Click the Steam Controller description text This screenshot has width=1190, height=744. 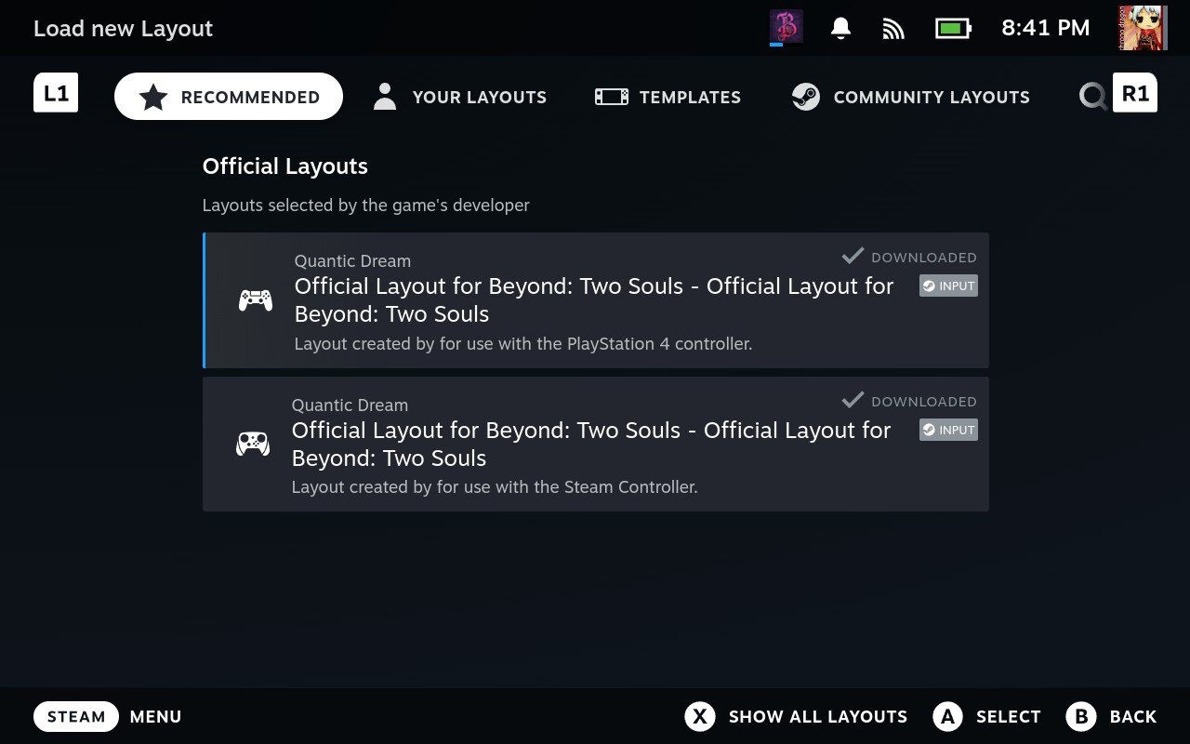coord(495,487)
